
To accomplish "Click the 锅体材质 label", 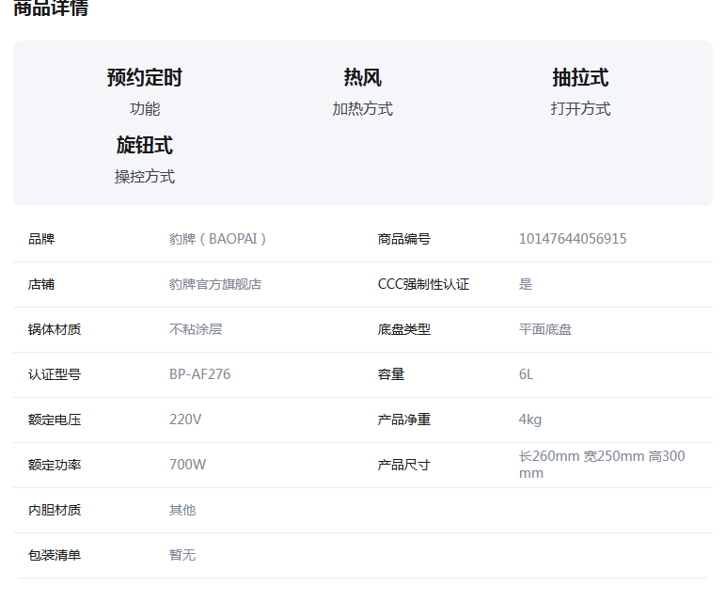I will [55, 329].
